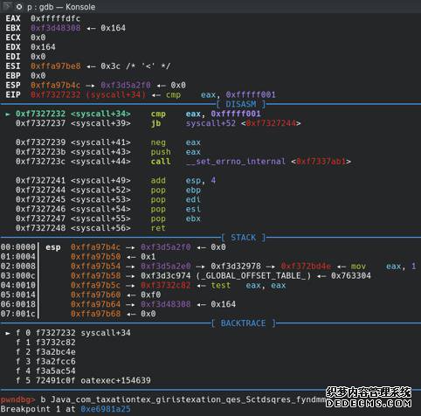Image resolution: width=421 pixels, height=416 pixels.
Task: Click the pop edi line at syscall+53
Action: tap(108, 199)
